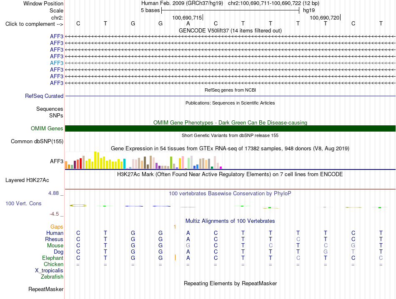The image size is (396, 299).
Task: Open the OMIM Genes track label
Action: click(x=47, y=128)
